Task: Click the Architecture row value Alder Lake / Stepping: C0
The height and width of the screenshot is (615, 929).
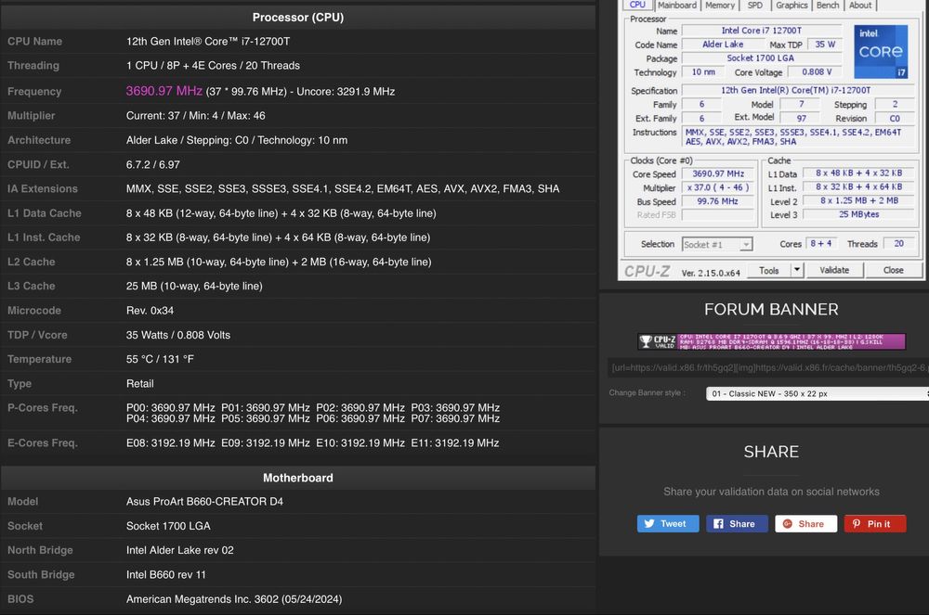Action: pos(236,140)
